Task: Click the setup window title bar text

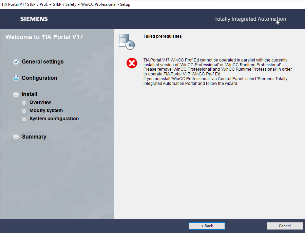Action: click(66, 4)
